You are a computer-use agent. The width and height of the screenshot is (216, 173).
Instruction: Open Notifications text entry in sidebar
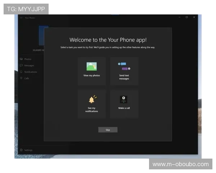[31, 72]
